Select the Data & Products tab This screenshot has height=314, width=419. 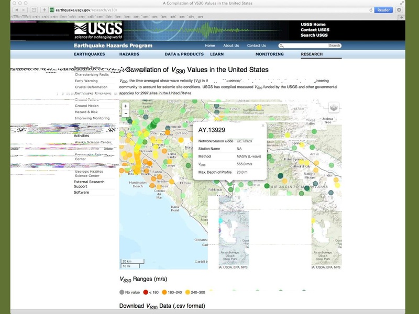184,54
